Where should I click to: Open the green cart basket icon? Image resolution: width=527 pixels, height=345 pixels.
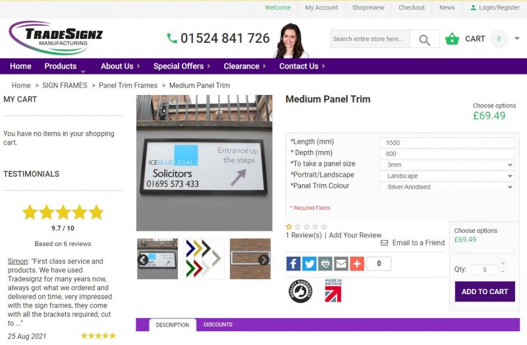452,39
